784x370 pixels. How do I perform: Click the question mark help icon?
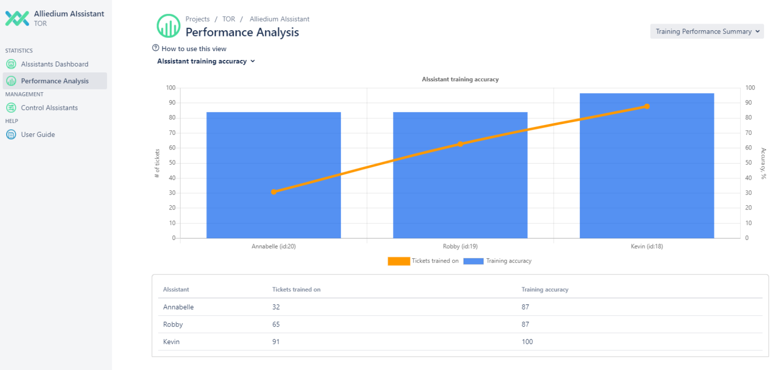pyautogui.click(x=155, y=48)
